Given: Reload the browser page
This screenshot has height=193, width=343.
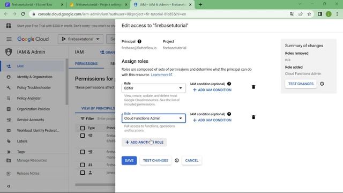Looking at the screenshot, I should pos(23,14).
